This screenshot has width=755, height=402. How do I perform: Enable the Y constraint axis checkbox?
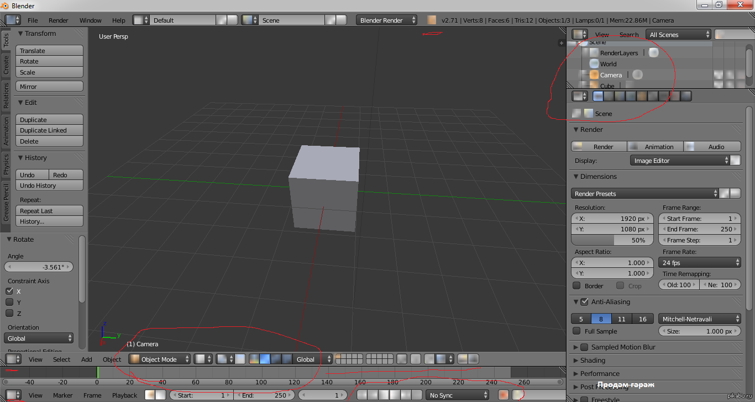coord(9,302)
